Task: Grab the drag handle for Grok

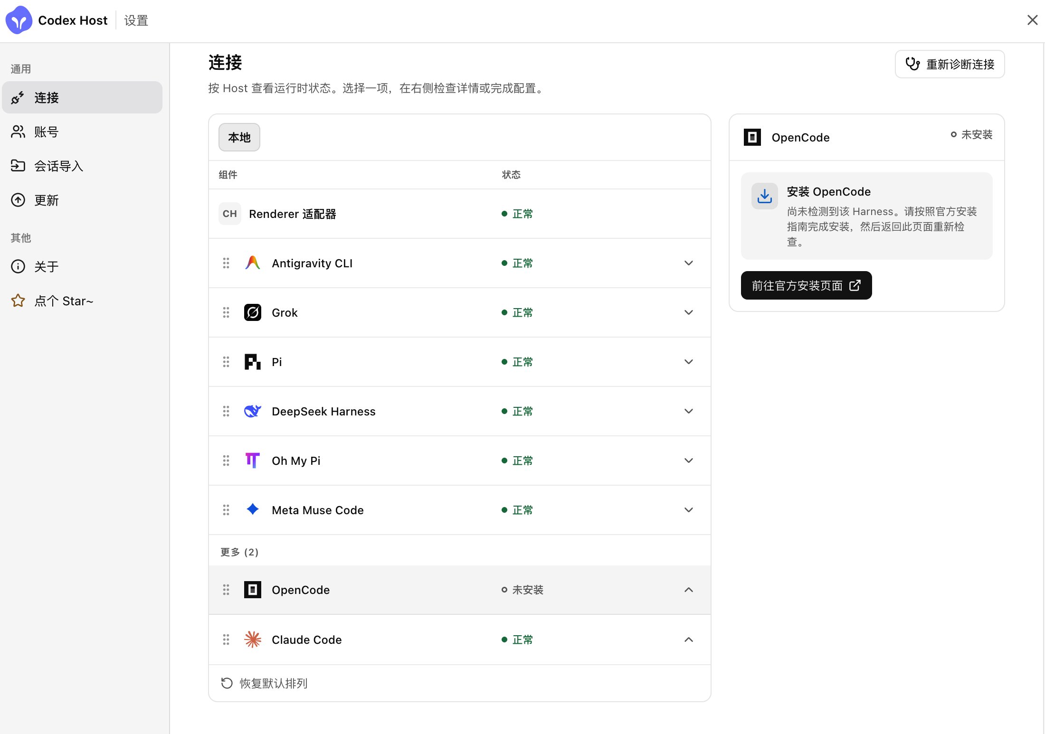Action: (x=226, y=312)
